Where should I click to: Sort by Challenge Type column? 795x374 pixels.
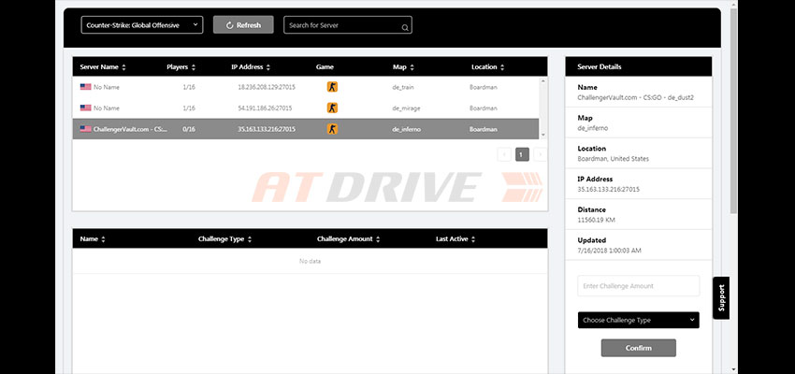[x=224, y=238]
